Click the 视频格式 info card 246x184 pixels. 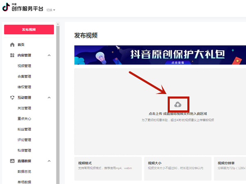[108, 168]
